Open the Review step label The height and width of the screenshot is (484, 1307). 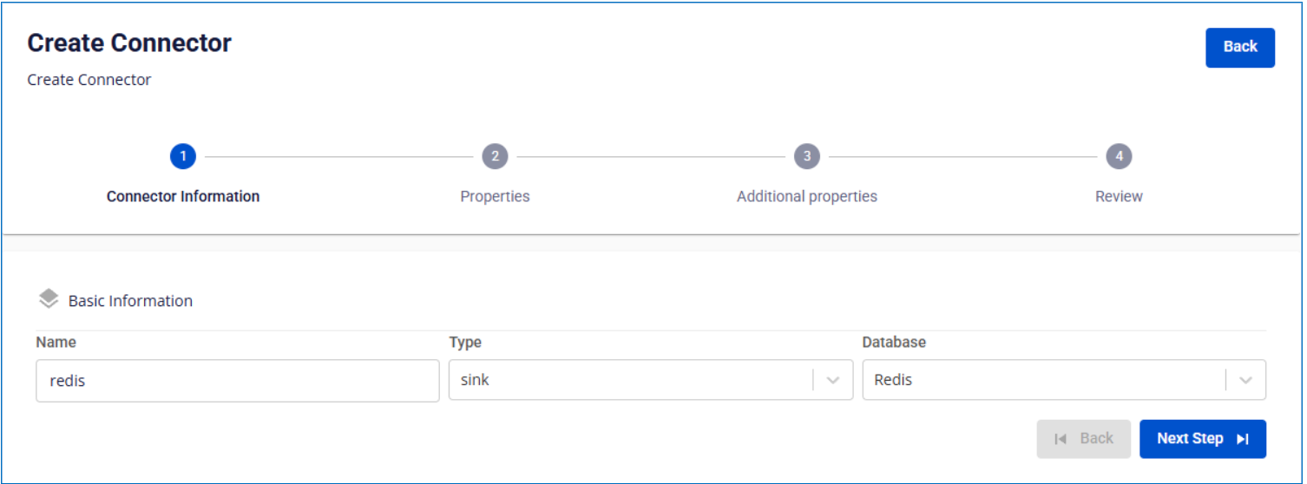tap(1119, 196)
